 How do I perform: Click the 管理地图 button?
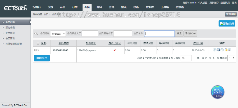[x=231, y=14]
